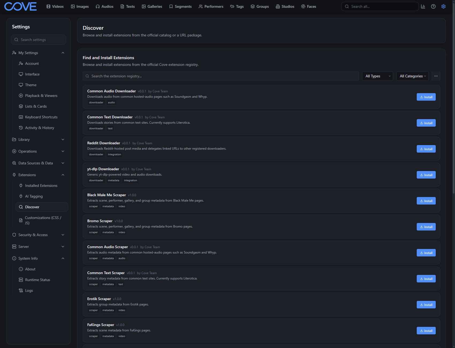Open Lists & Cards settings
The image size is (455, 348).
42,106
